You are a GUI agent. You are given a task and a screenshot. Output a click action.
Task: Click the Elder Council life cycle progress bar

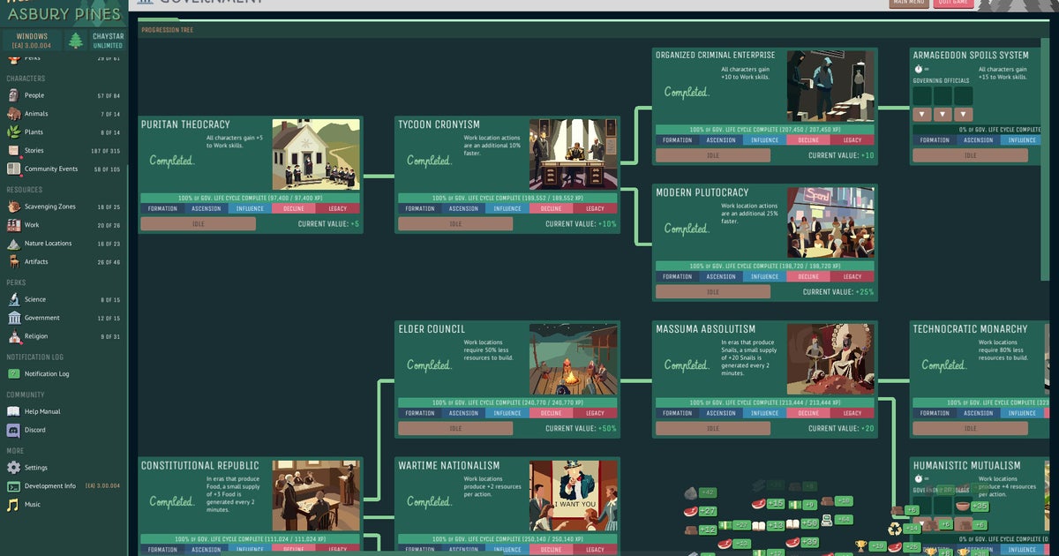coord(507,402)
